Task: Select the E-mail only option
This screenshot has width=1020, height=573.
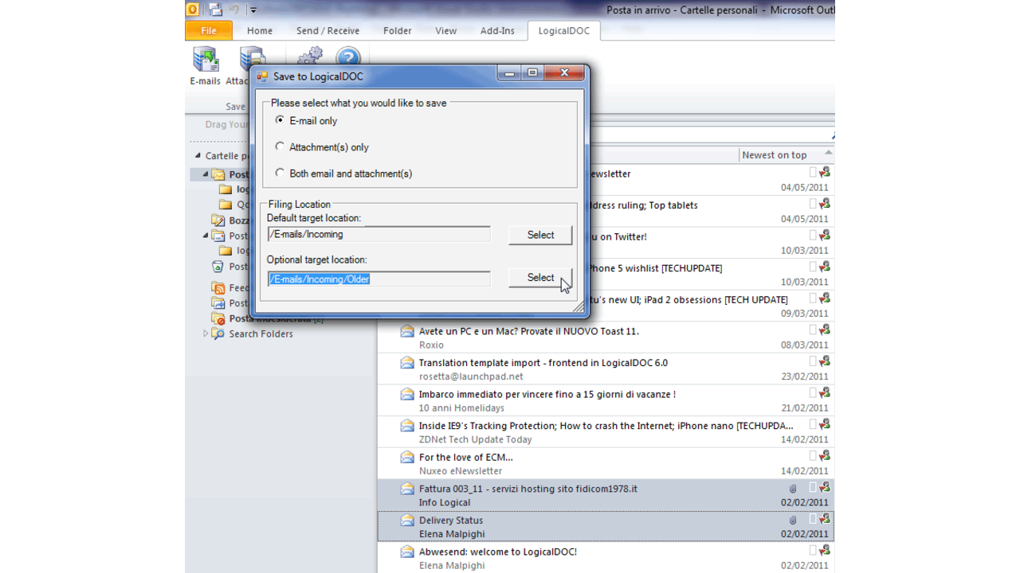Action: coord(280,120)
